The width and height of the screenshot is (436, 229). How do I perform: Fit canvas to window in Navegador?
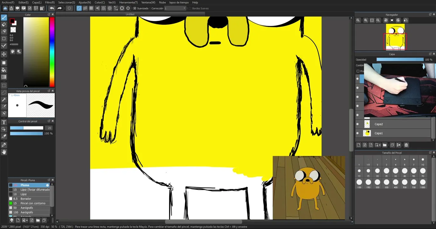click(372, 20)
